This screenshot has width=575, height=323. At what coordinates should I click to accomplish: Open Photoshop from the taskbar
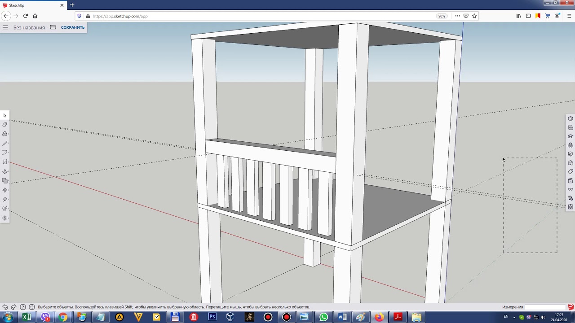click(212, 317)
